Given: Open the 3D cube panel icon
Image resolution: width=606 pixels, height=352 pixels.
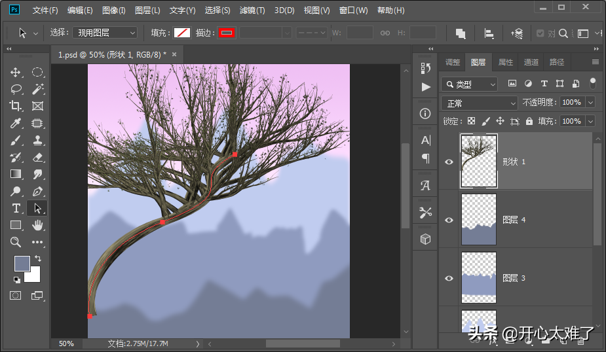Looking at the screenshot, I should (x=426, y=239).
